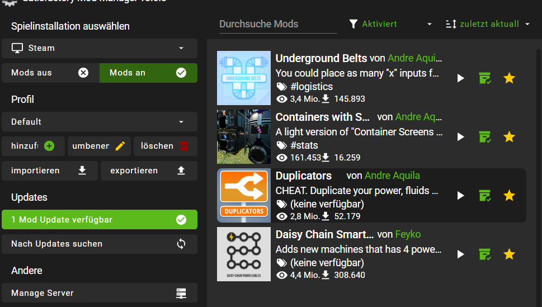Click the Duplicators mod title

(x=304, y=176)
